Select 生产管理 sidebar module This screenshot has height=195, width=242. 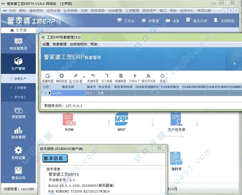tap(19, 64)
